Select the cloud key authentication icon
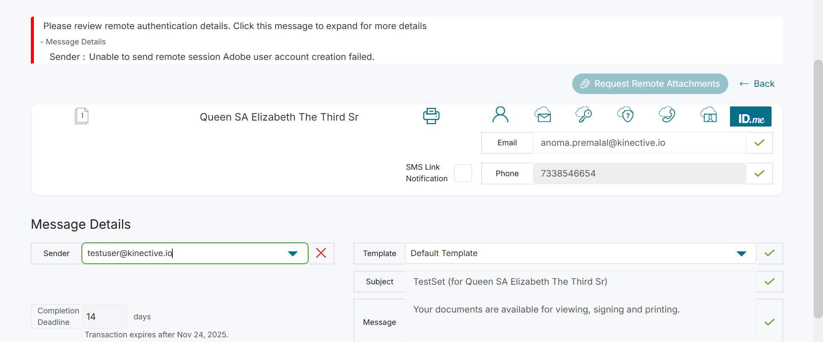The image size is (823, 342). tap(583, 115)
